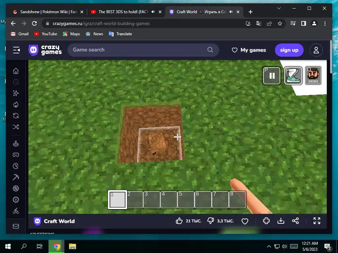Viewport: 338px width, 253px height.
Task: Open File Explorer from taskbar
Action: click(72, 246)
